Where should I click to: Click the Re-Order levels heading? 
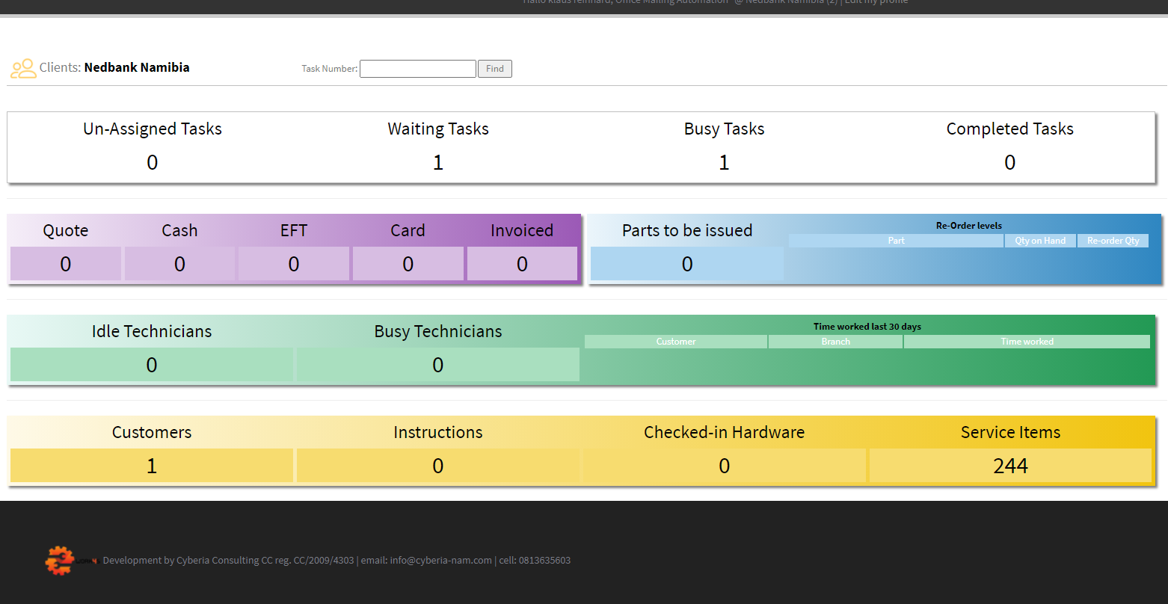969,226
